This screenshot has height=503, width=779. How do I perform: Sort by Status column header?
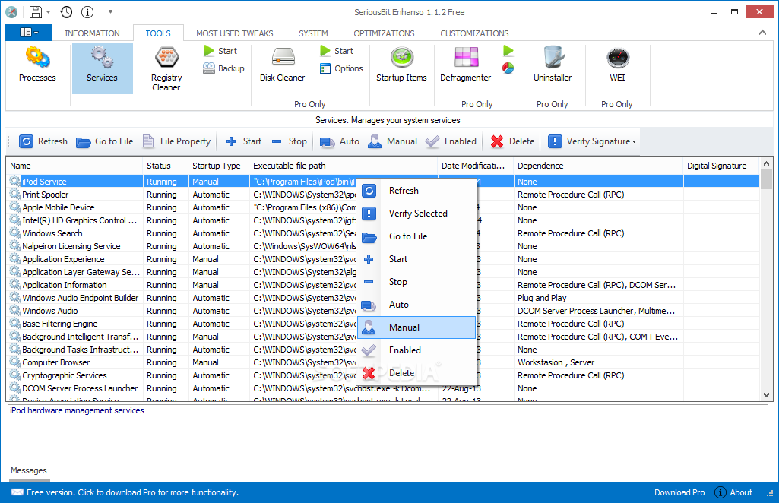pos(166,166)
